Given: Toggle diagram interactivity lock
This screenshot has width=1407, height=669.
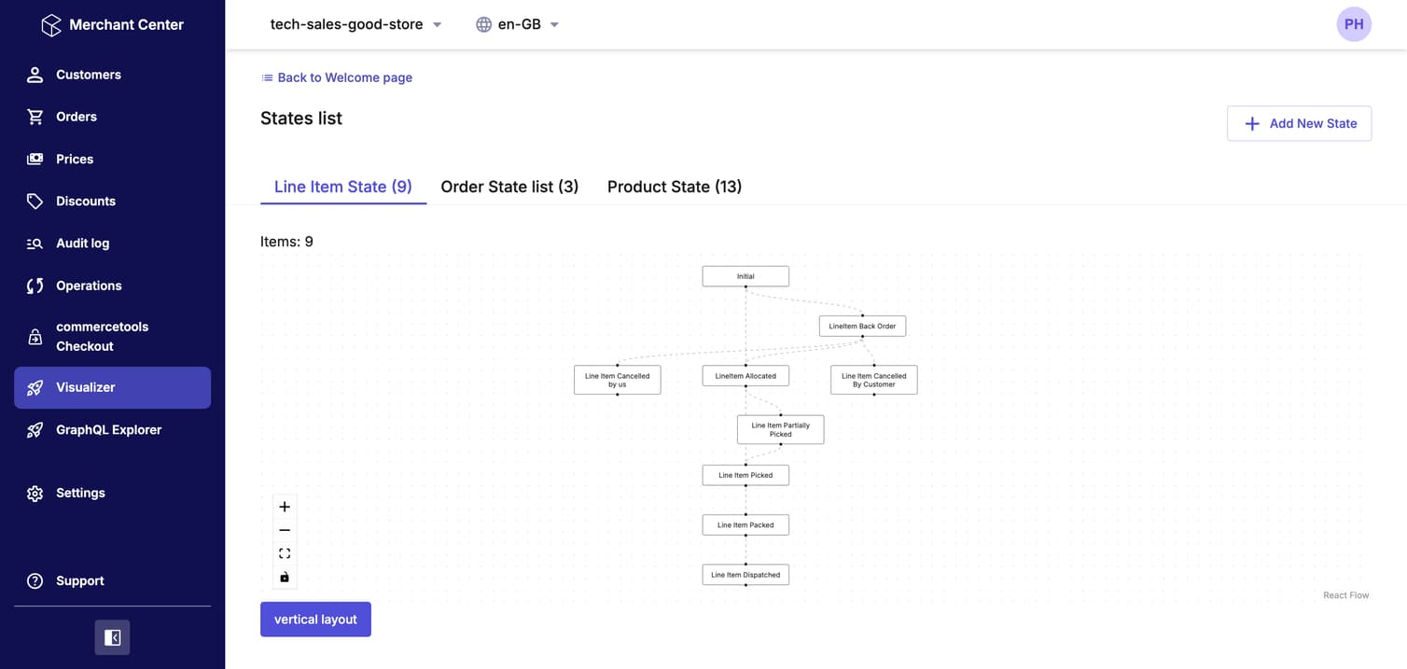Looking at the screenshot, I should click(285, 577).
